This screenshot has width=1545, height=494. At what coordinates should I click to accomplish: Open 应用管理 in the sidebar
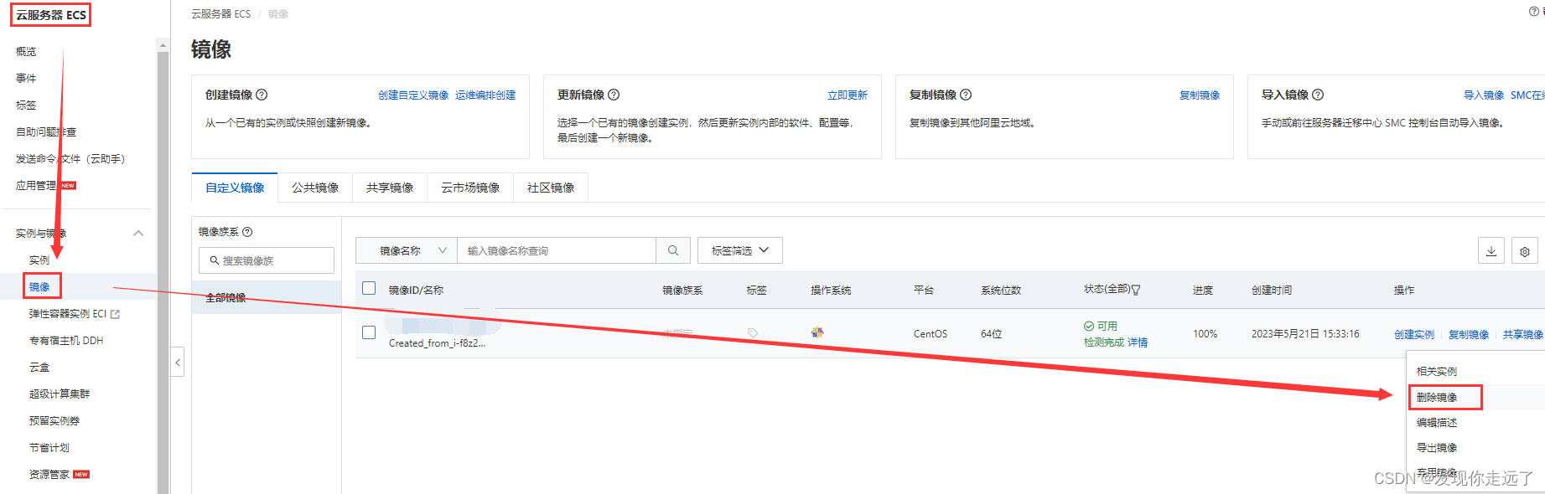pyautogui.click(x=36, y=185)
